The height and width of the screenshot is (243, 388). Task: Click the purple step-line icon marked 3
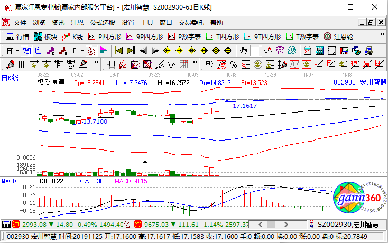pyautogui.click(x=50, y=51)
